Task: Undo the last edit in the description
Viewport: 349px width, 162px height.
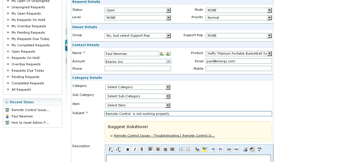Action: 213,149
